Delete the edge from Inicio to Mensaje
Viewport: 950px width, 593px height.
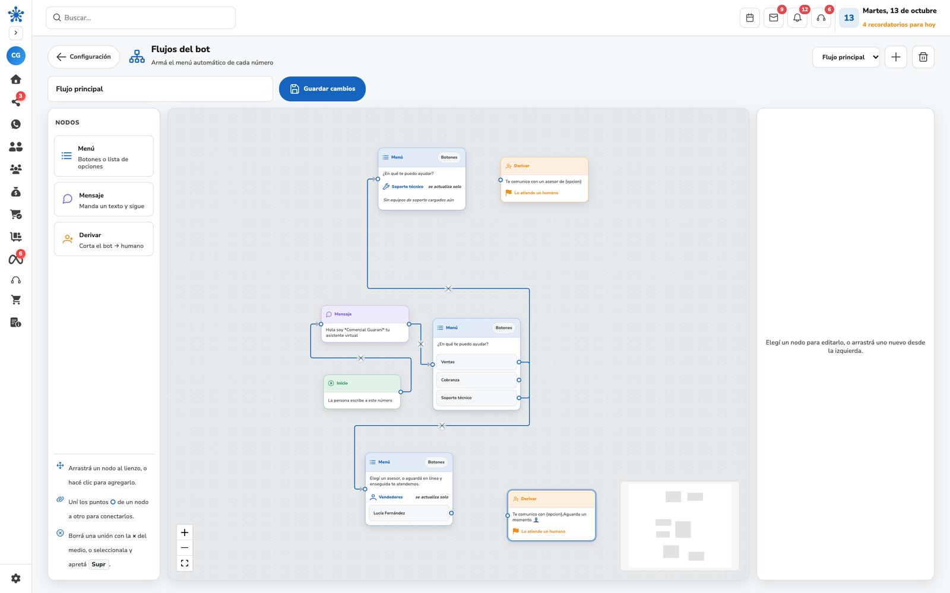pos(361,358)
